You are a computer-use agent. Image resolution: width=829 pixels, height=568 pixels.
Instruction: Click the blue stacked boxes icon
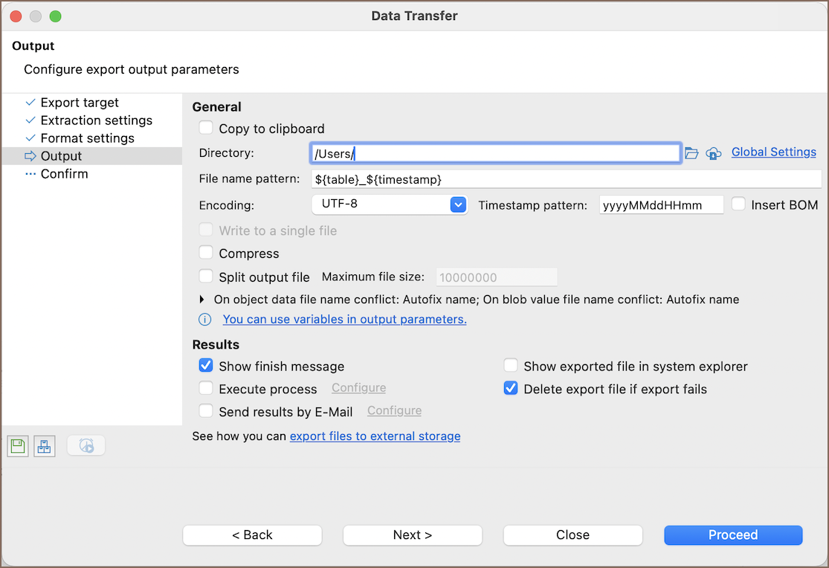click(45, 446)
